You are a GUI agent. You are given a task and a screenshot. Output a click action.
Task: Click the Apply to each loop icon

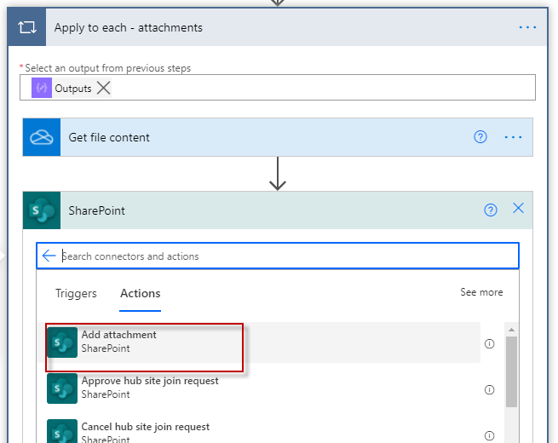[x=26, y=28]
